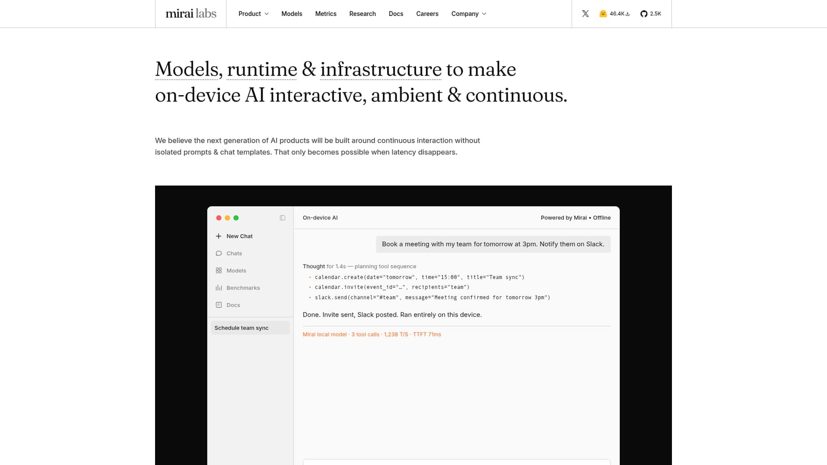Open the Hugging Face emoji icon

[x=603, y=14]
